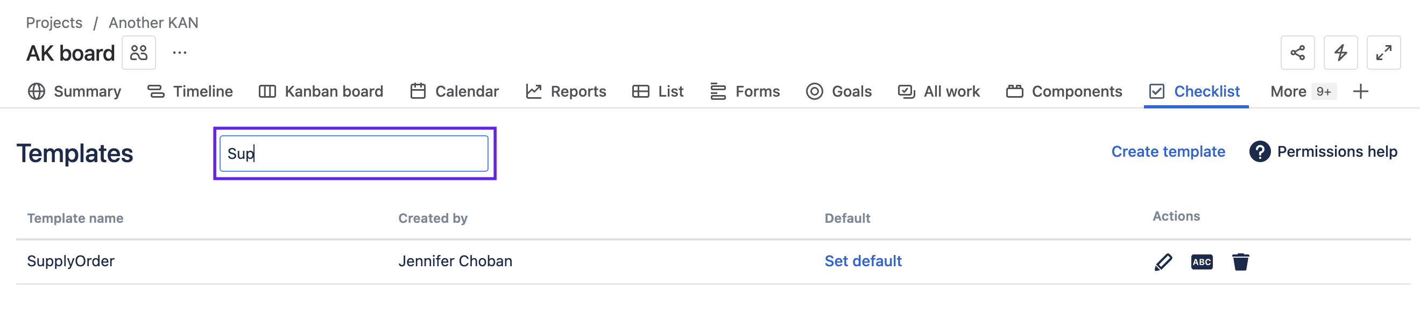This screenshot has width=1420, height=321.
Task: Navigate to Projects via the breadcrumb
Action: point(53,23)
